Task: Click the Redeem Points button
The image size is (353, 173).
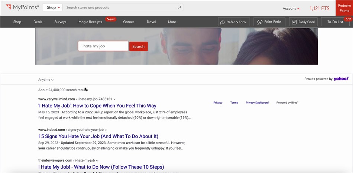Action: coord(344,8)
